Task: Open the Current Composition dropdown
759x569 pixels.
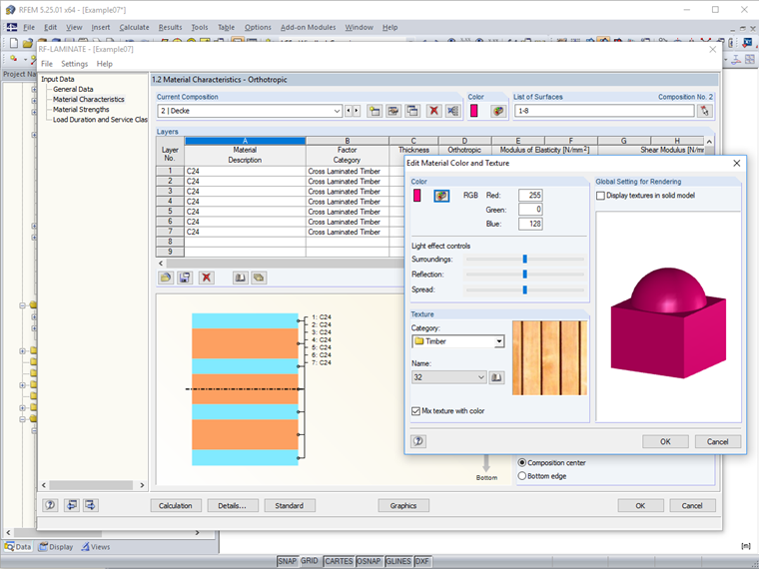Action: (337, 111)
